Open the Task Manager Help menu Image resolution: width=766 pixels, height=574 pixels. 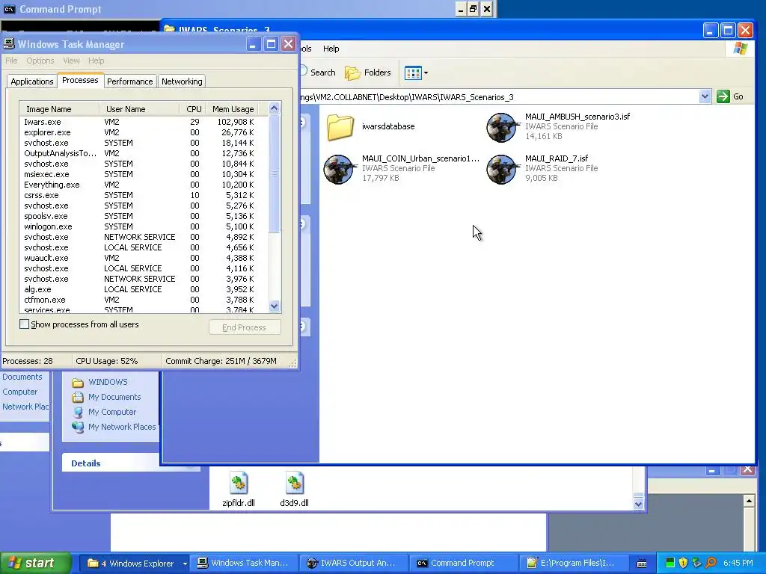click(96, 61)
